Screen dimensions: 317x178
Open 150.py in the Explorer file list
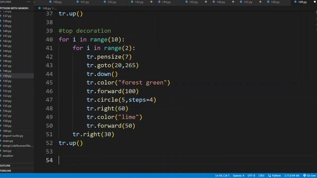pos(7,81)
